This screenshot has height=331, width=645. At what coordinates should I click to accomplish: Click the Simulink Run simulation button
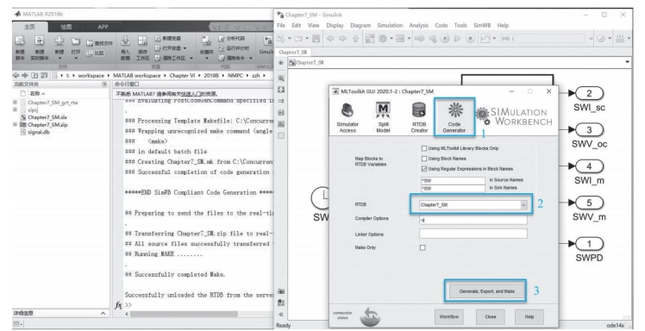tap(445, 39)
